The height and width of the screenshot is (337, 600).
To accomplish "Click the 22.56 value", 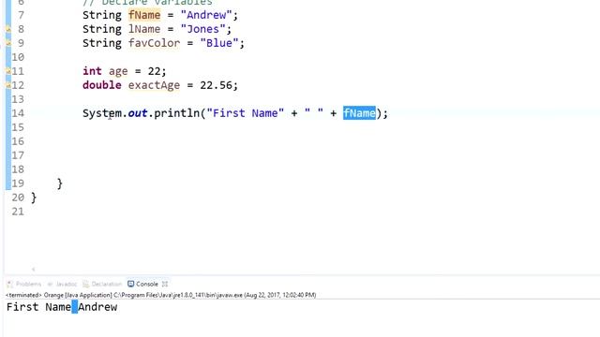I will (x=216, y=85).
